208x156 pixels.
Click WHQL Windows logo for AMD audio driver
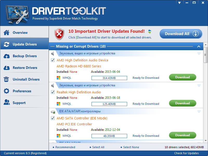[58, 78]
